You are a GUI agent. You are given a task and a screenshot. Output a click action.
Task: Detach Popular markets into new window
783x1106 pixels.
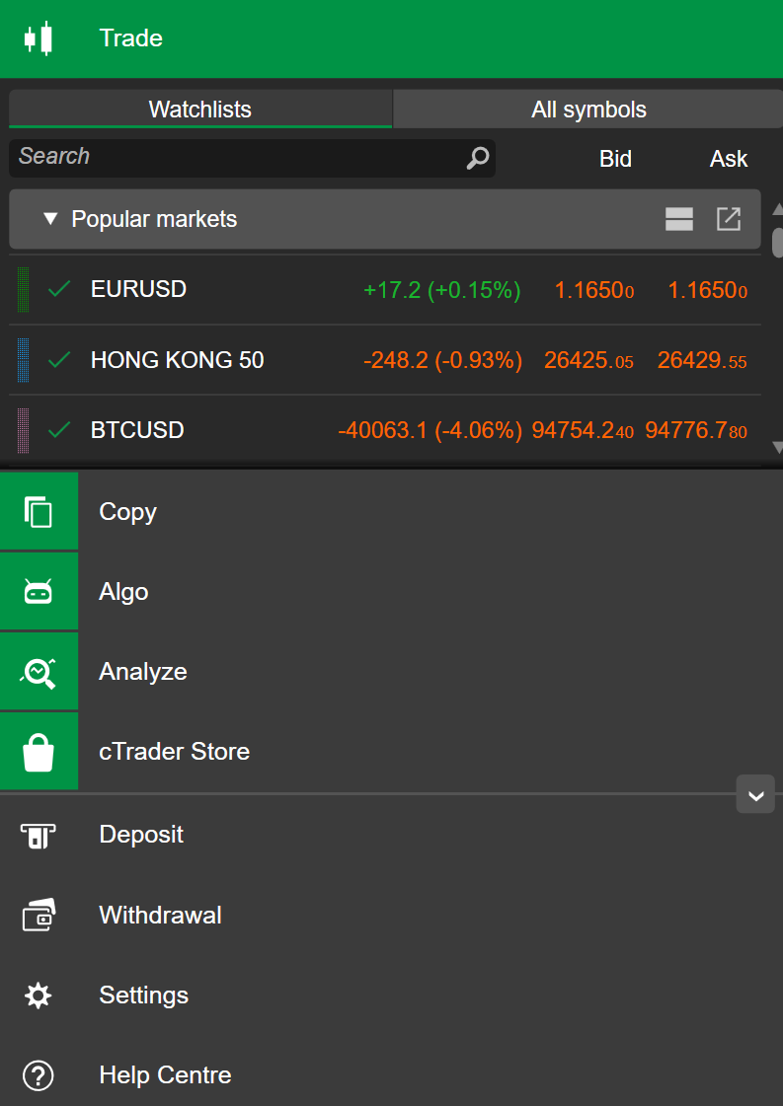click(x=729, y=219)
